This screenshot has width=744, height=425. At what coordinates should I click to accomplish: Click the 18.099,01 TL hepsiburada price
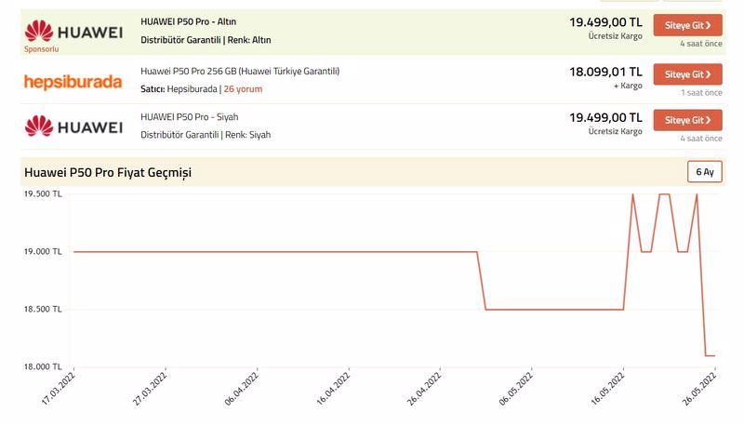pos(605,72)
